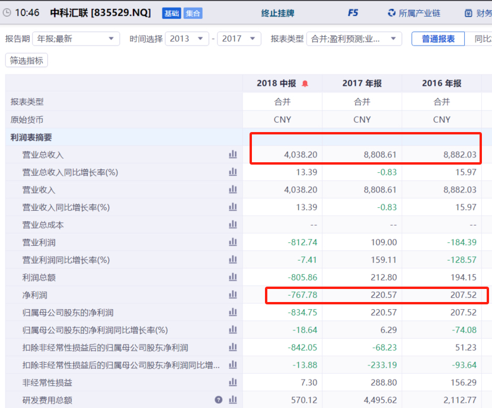Click the chart icon for 非经常性损益

pos(232,383)
